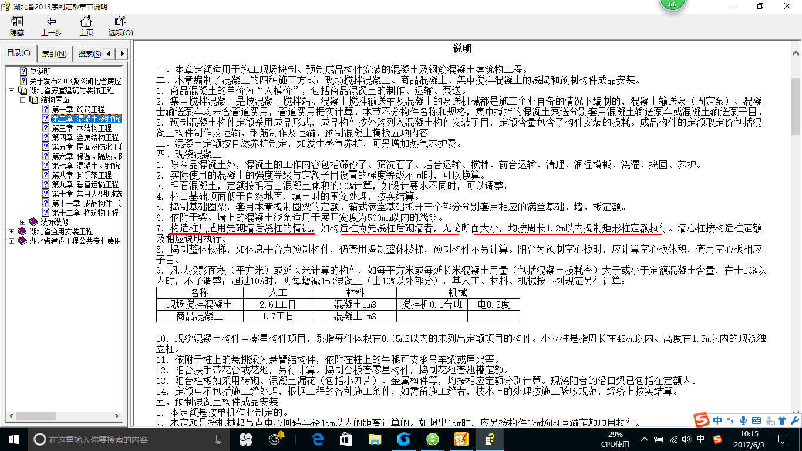The image size is (802, 451).
Task: Expand the 湖北省通用安装工程 node
Action: tap(12, 231)
